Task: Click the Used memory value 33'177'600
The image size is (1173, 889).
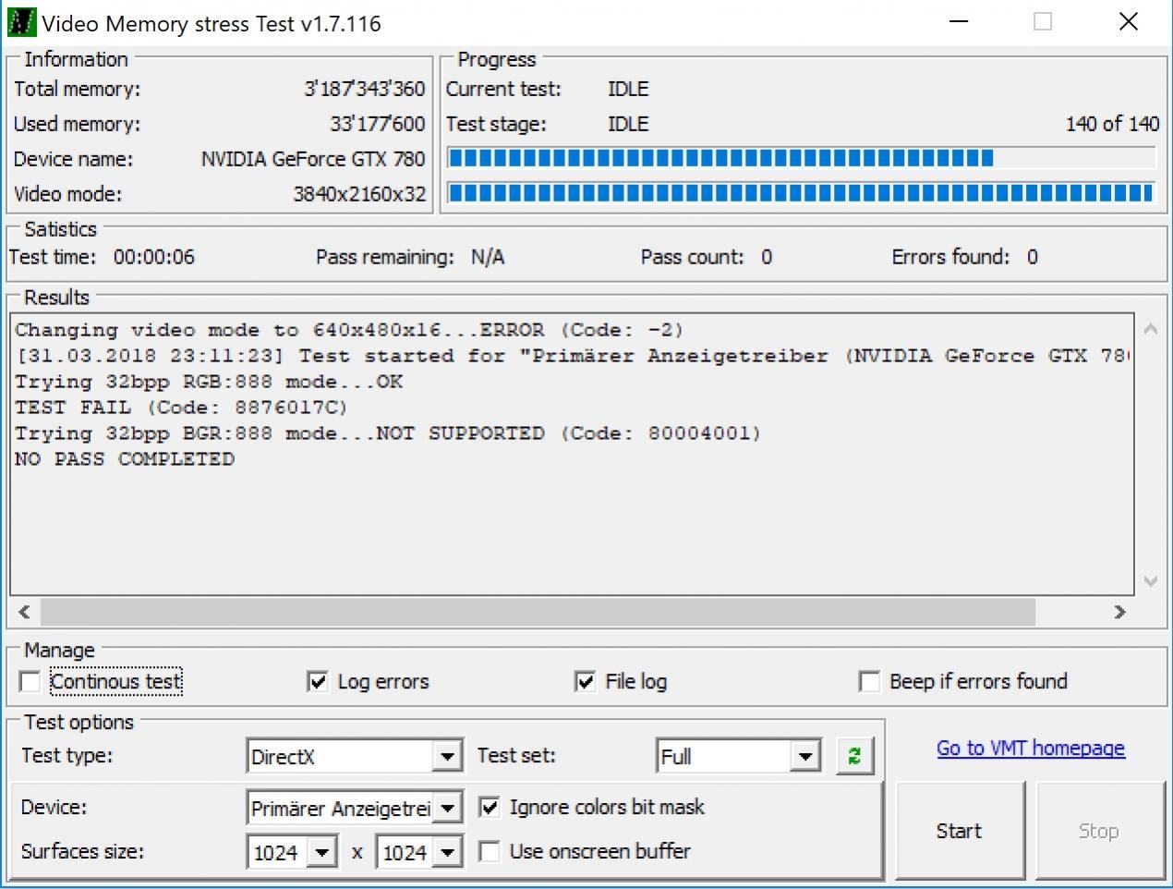Action: click(x=377, y=124)
